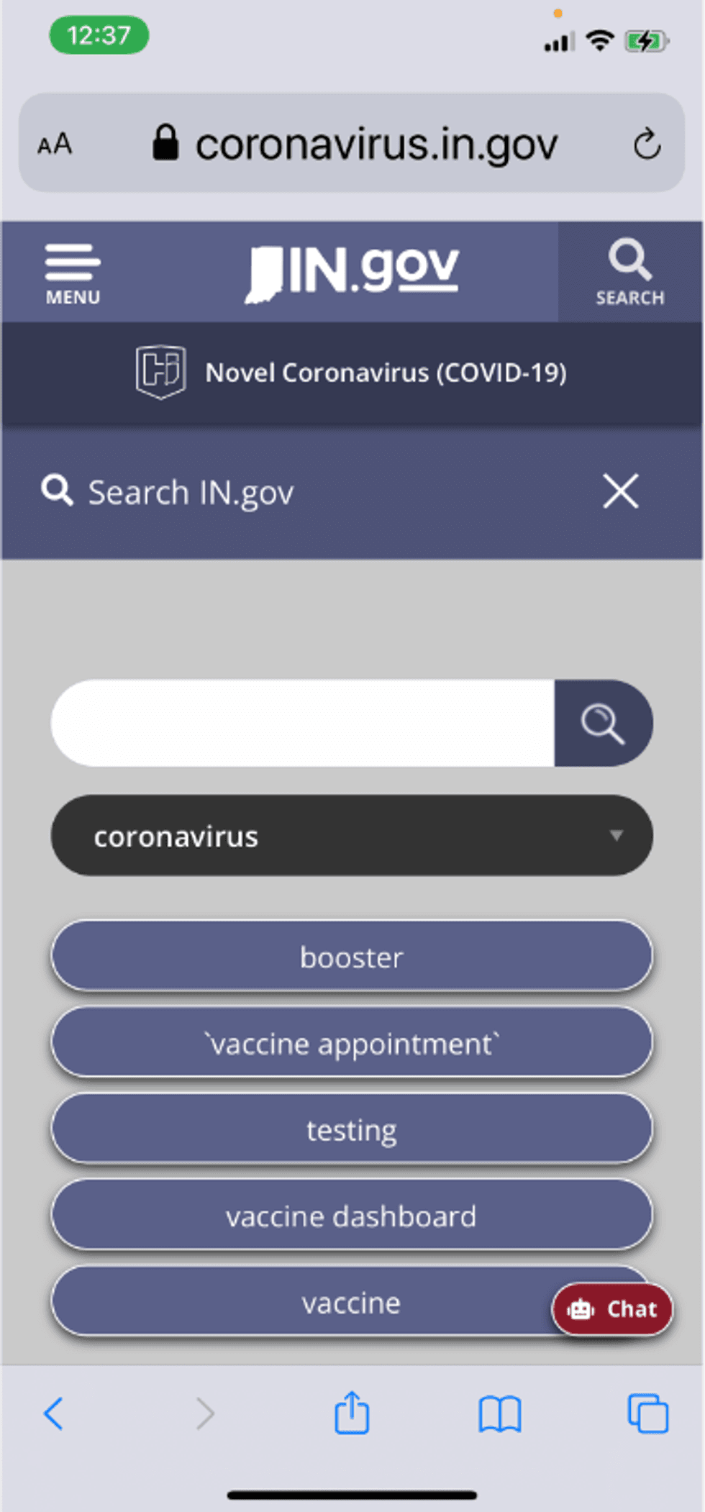Image resolution: width=705 pixels, height=1512 pixels.
Task: Open the Chat robot button
Action: (612, 1309)
